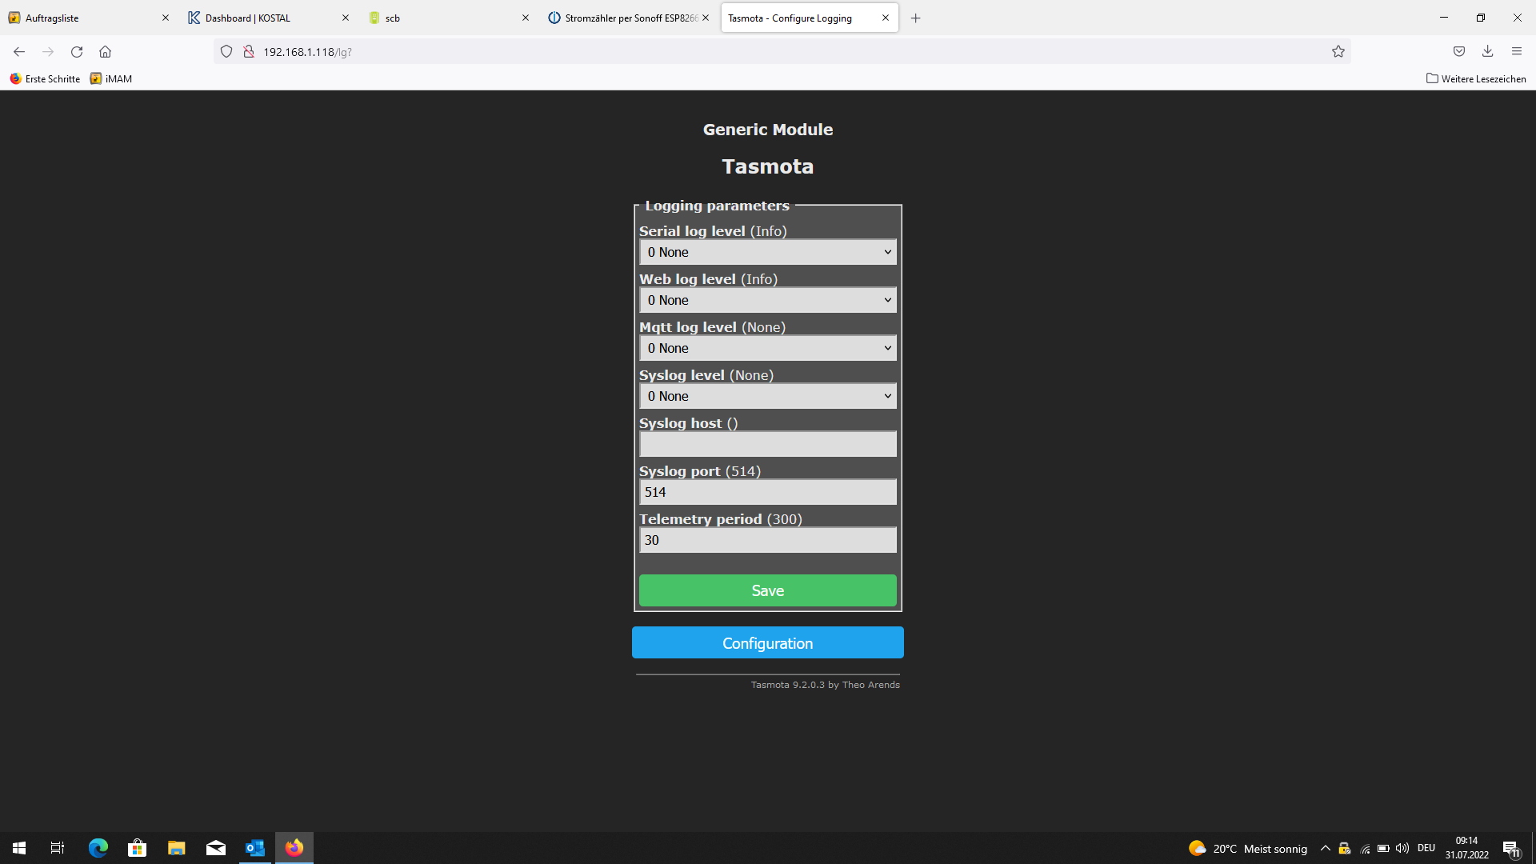Open the iMAM bookmark
The height and width of the screenshot is (864, 1536).
tap(111, 78)
